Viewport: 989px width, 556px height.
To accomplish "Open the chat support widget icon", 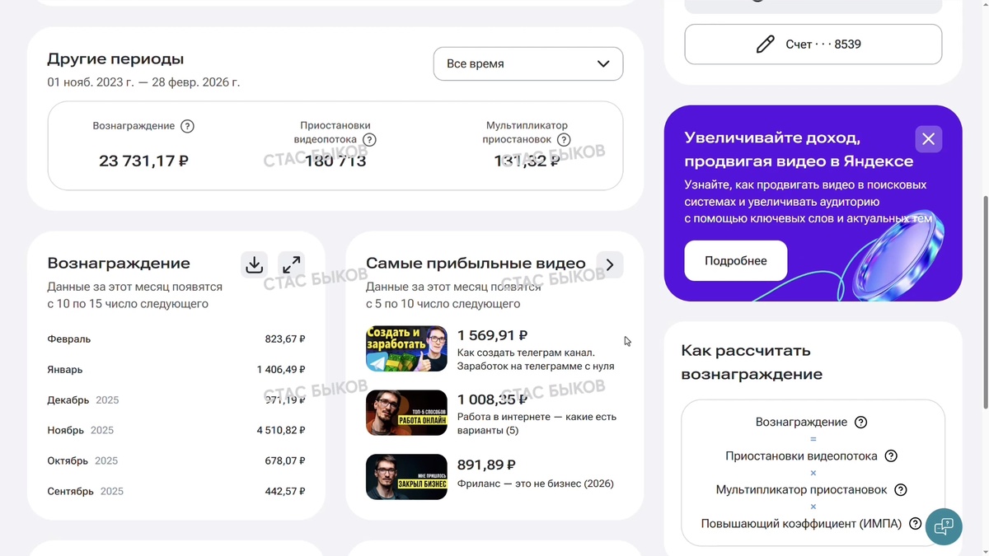I will tap(944, 526).
